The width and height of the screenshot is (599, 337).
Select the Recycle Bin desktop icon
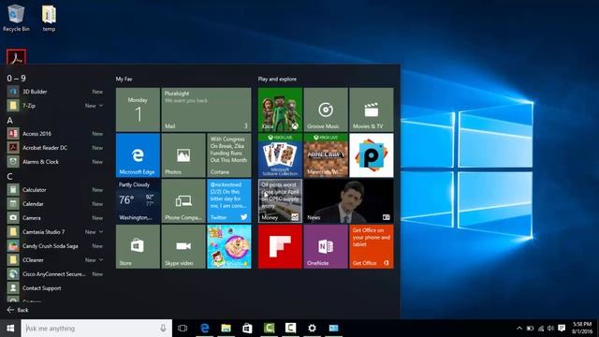[16, 18]
